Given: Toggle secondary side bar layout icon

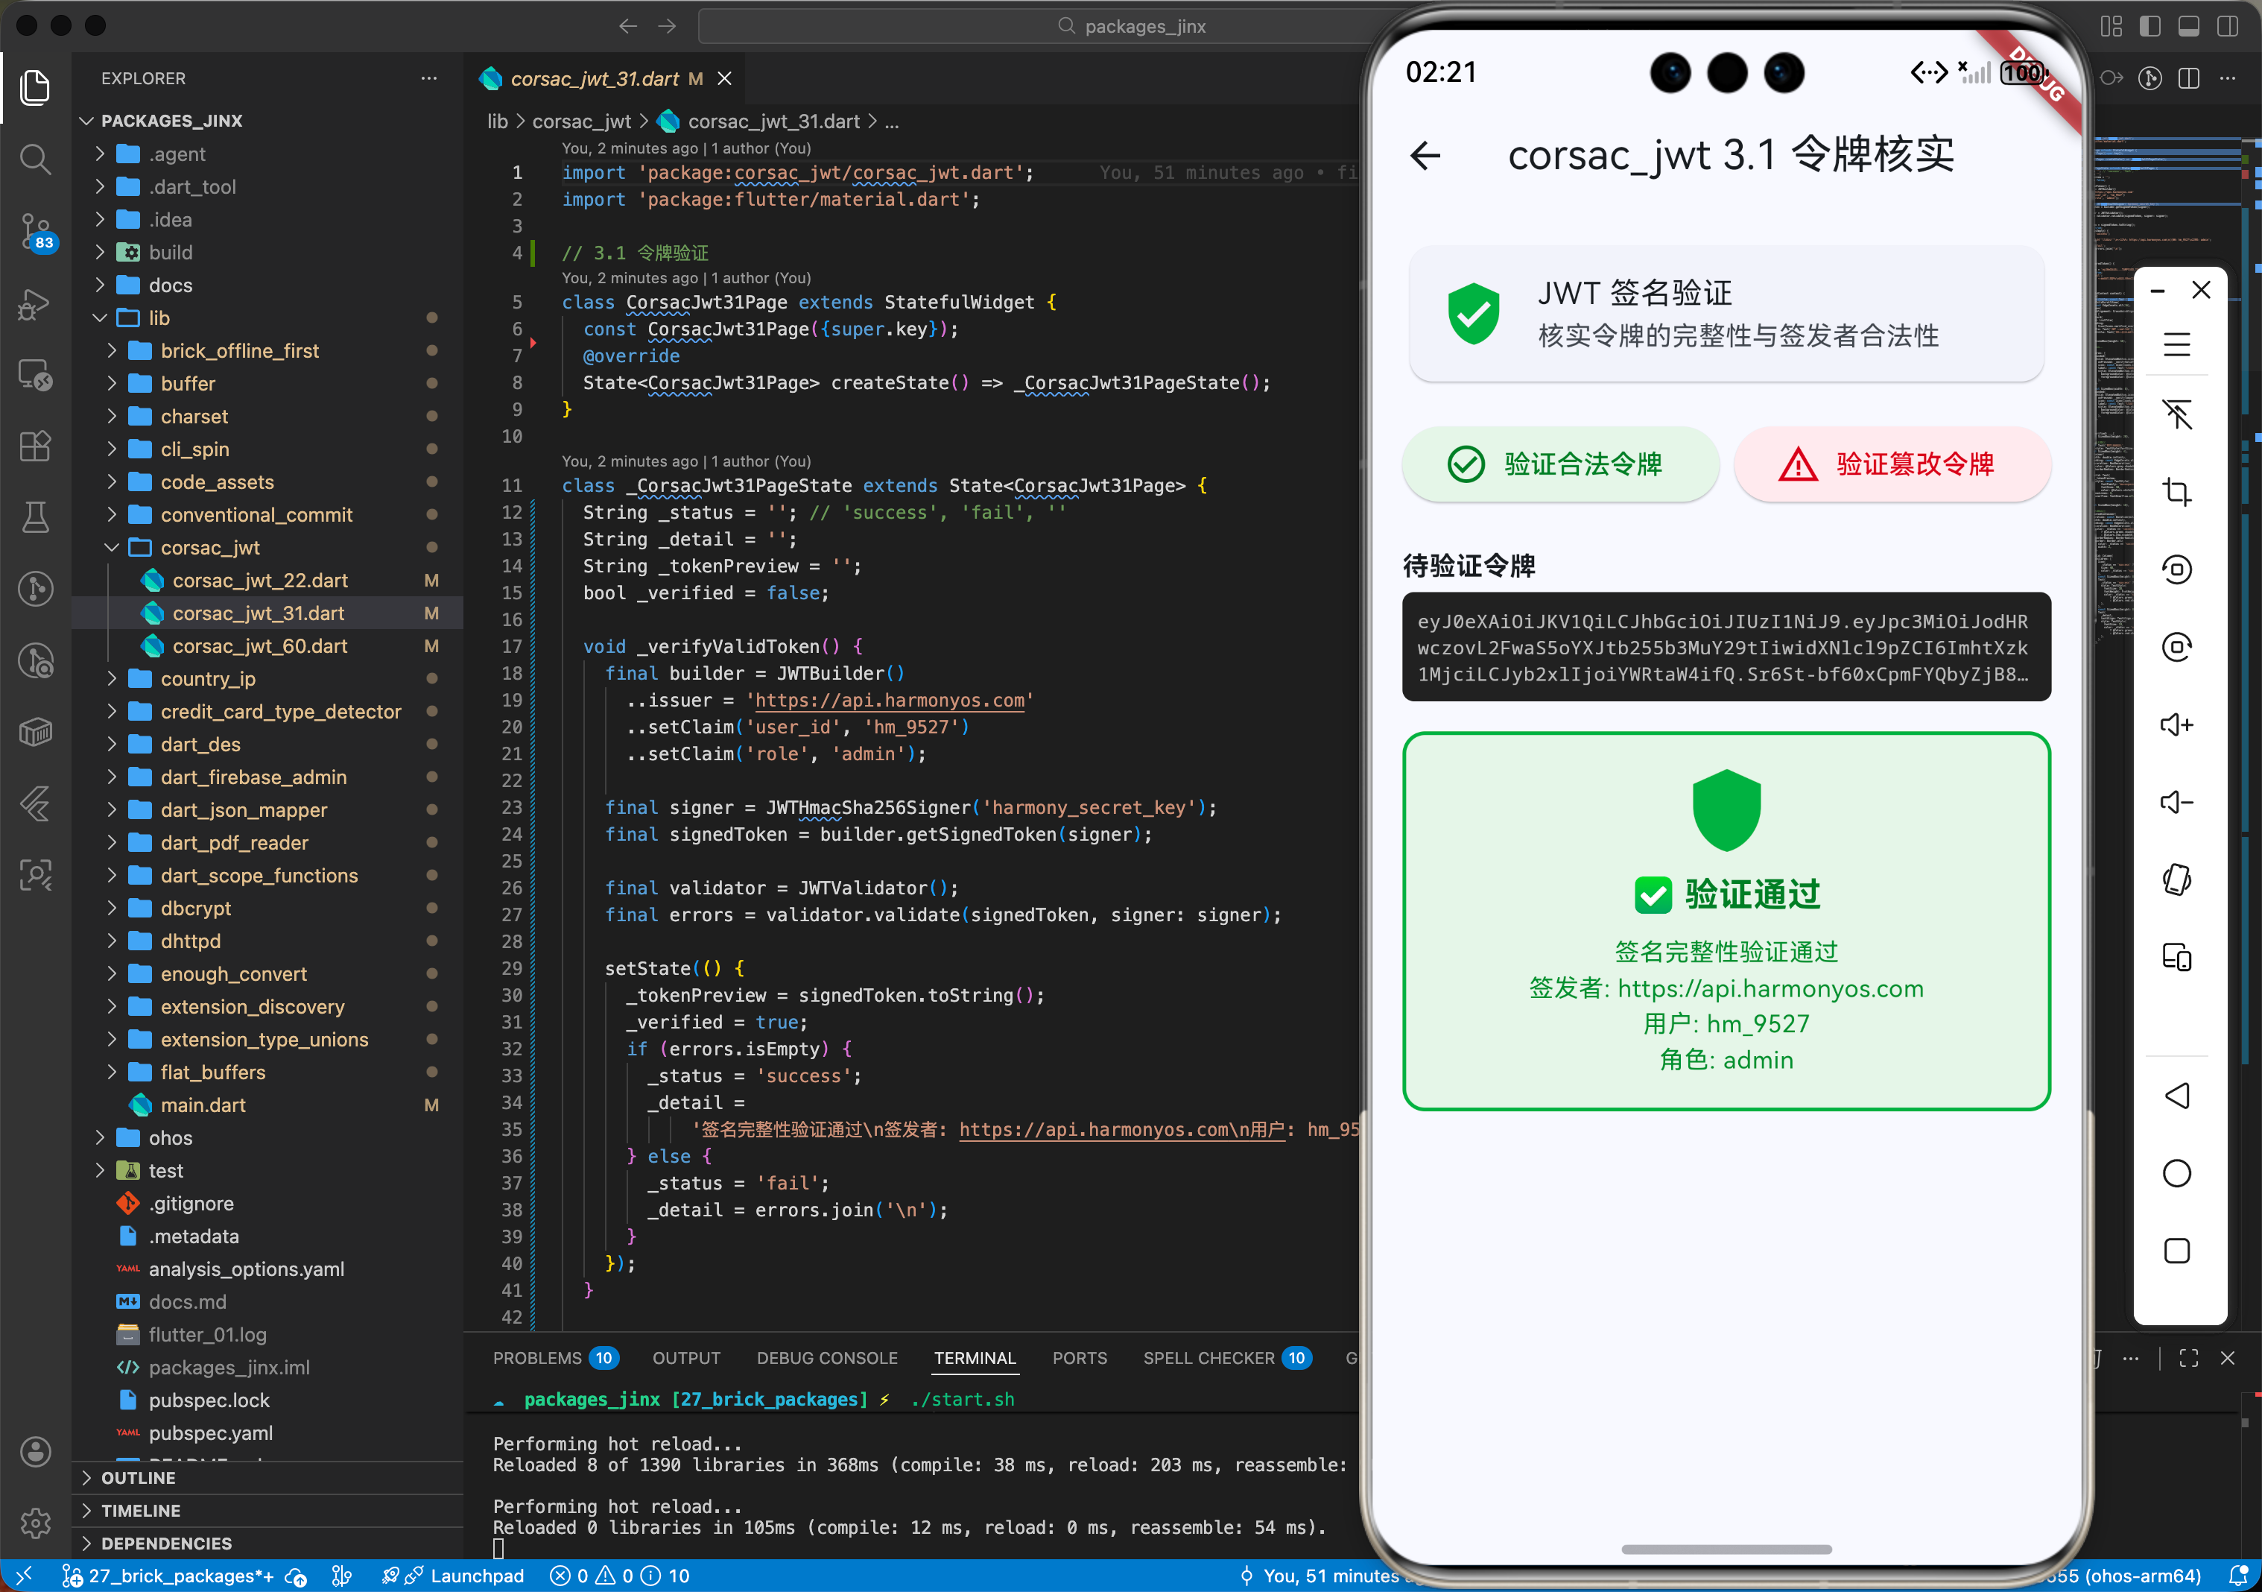Looking at the screenshot, I should pyautogui.click(x=2226, y=27).
